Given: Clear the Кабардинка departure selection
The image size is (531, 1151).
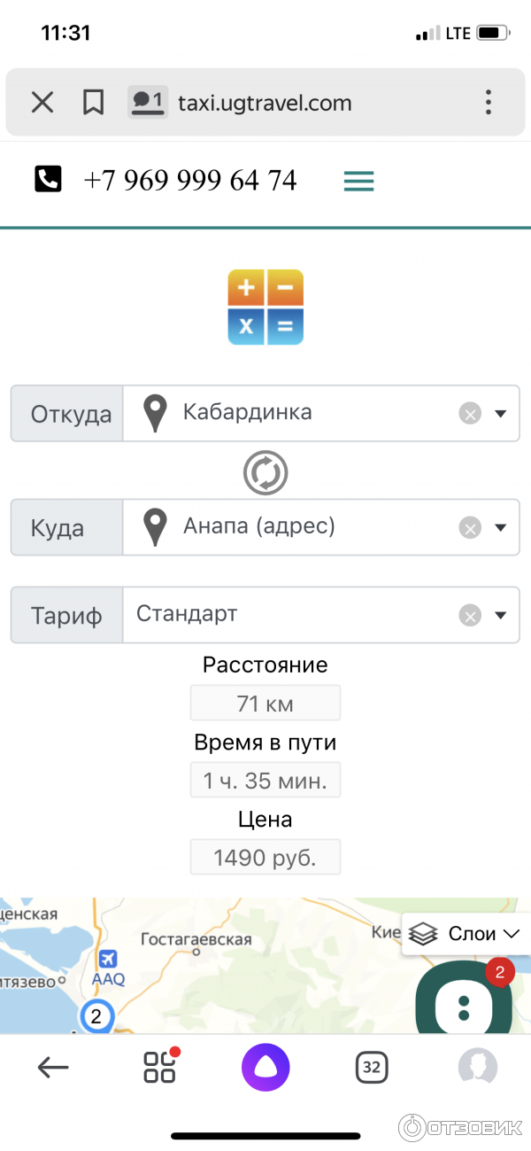Looking at the screenshot, I should [x=470, y=413].
